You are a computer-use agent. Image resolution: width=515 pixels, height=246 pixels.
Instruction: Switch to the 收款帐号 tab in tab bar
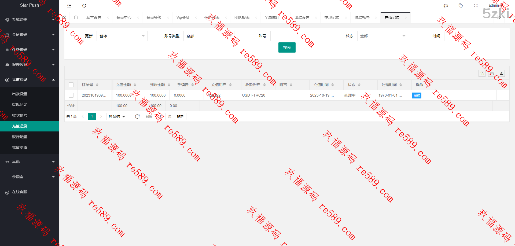(362, 17)
